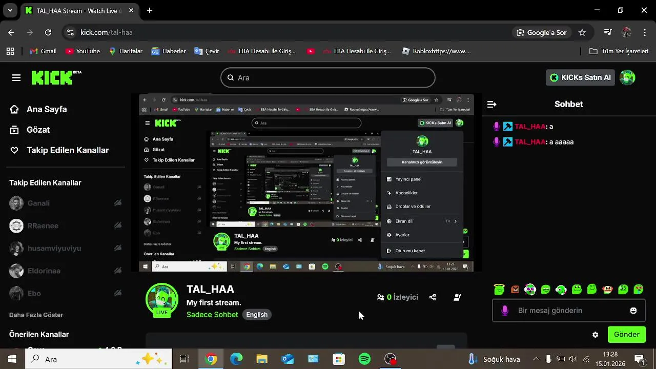Insert the heart-eyes green emote
This screenshot has width=656, height=369.
pyautogui.click(x=639, y=290)
